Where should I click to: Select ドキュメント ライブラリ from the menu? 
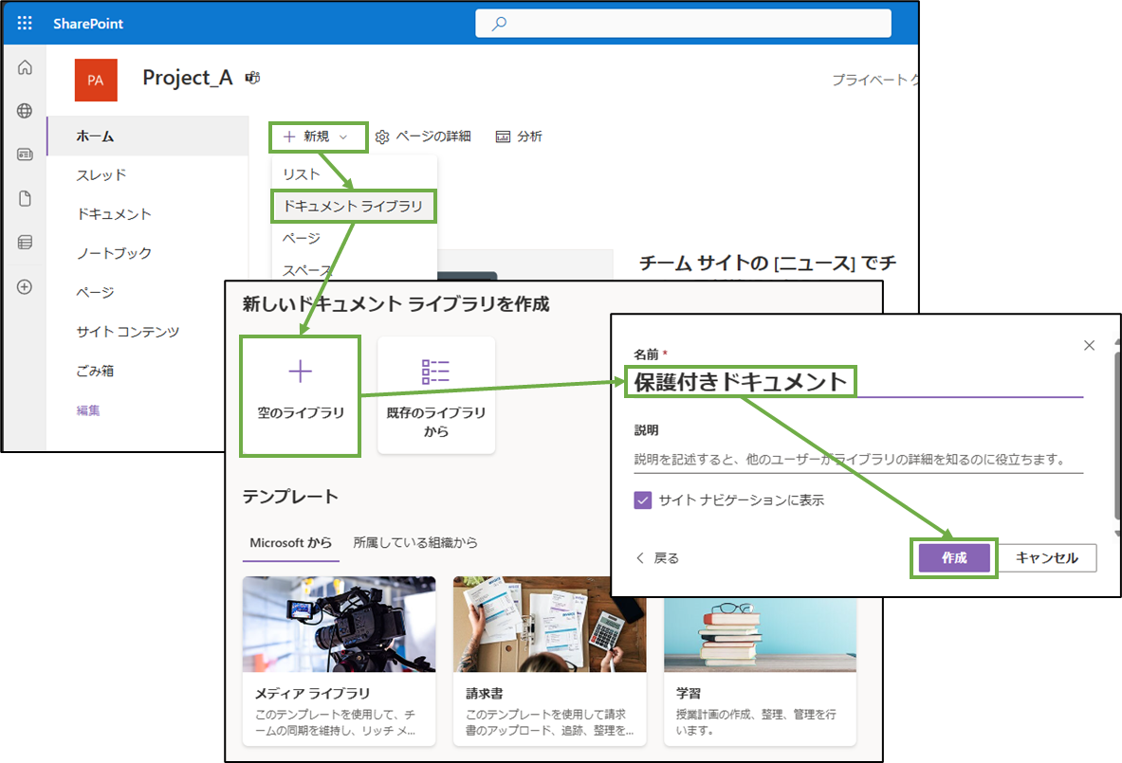[353, 205]
